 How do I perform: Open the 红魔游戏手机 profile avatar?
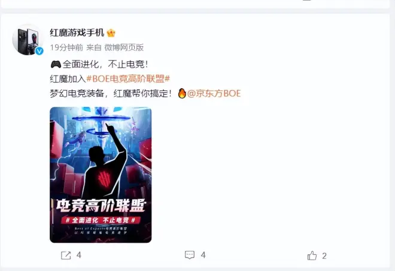click(28, 40)
